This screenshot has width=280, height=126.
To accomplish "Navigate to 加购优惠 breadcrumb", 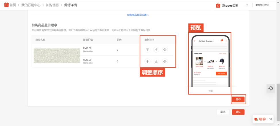I will click(52, 5).
